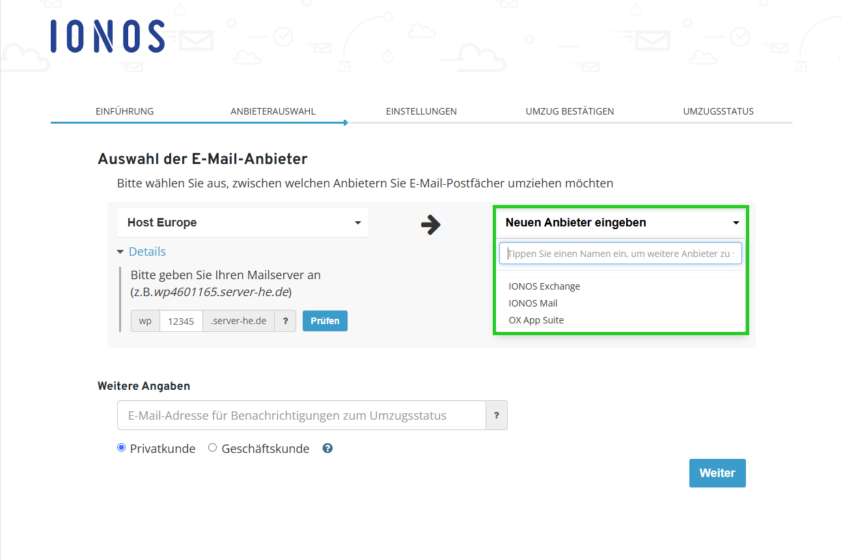
Task: Open the Neuen Anbieter eingeben dropdown
Action: click(x=621, y=223)
